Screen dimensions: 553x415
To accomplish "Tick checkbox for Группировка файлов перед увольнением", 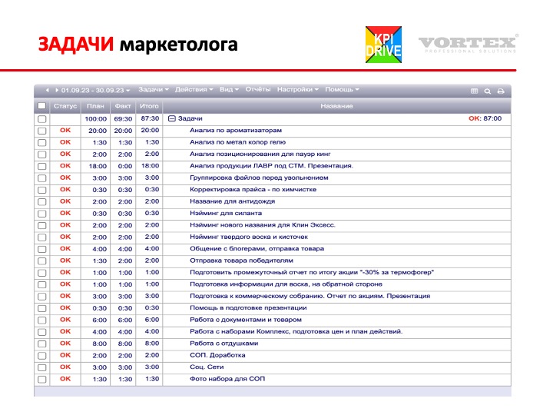I will pos(42,178).
